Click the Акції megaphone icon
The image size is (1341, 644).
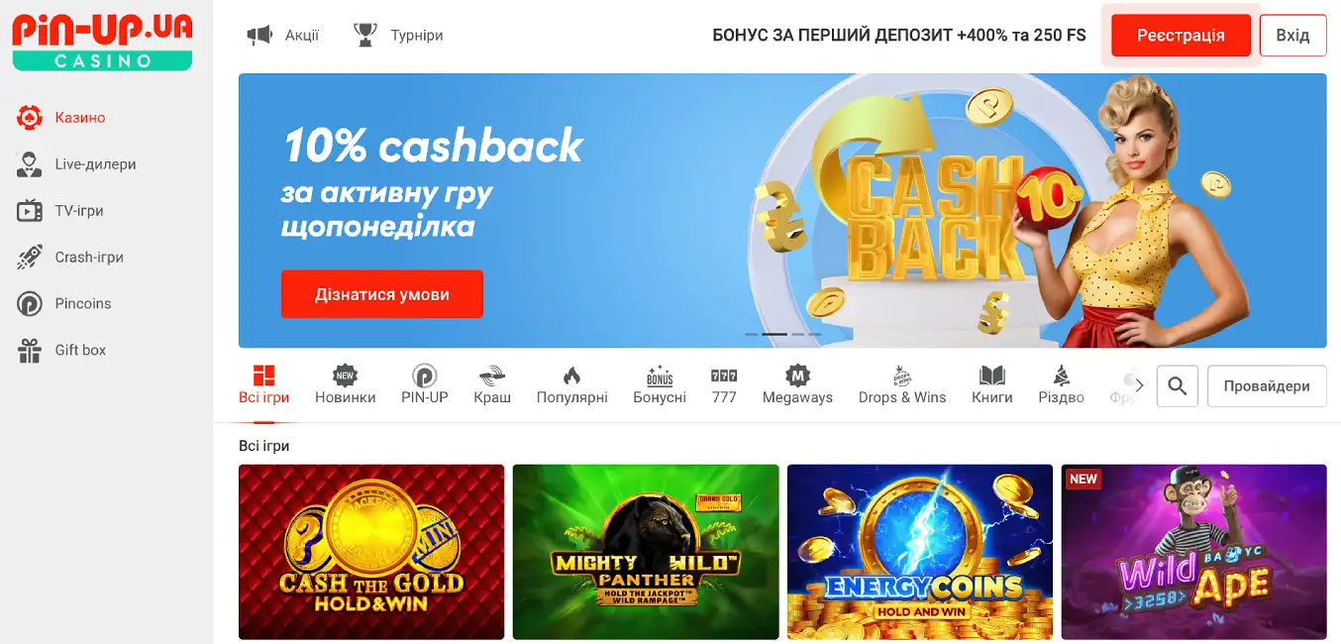click(259, 36)
